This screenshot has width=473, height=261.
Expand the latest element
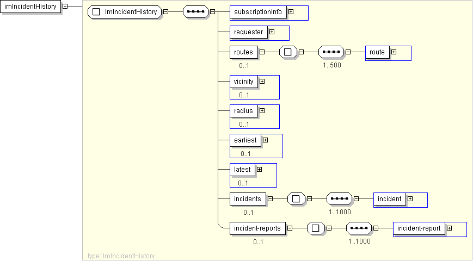(259, 170)
